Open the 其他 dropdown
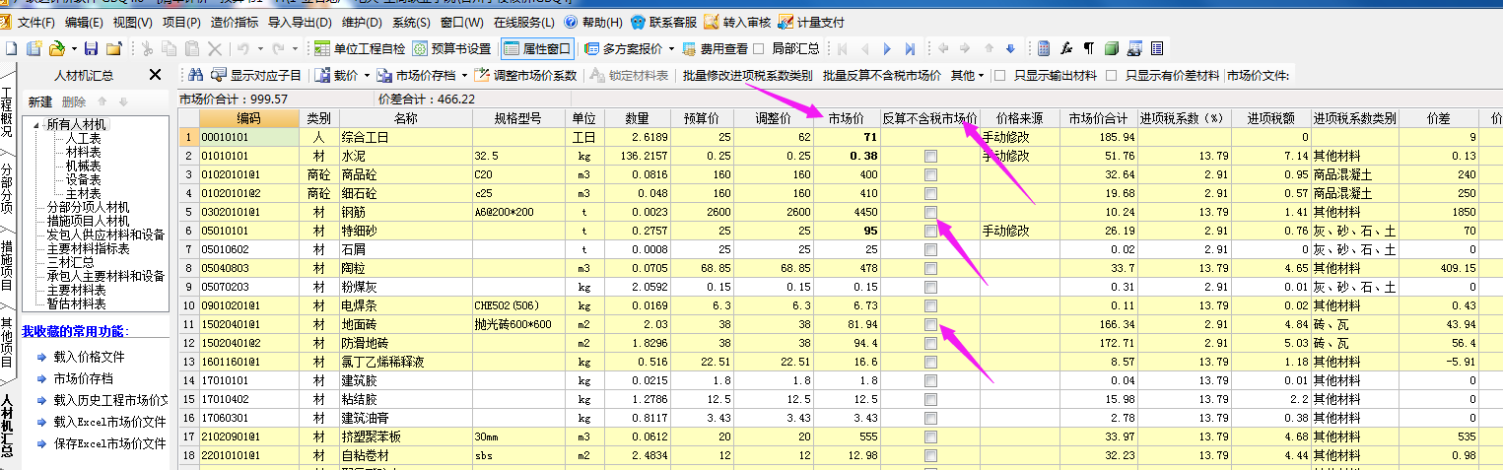This screenshot has height=470, width=1503. pos(968,76)
